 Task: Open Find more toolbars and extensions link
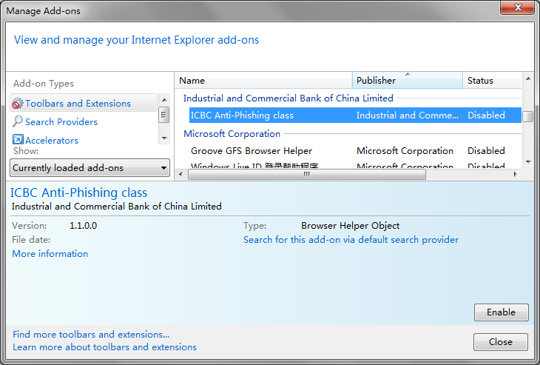tap(91, 335)
